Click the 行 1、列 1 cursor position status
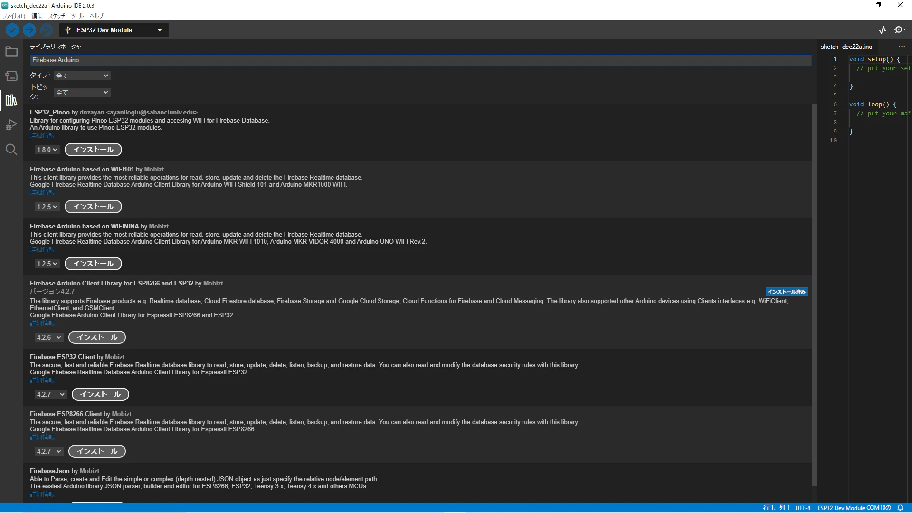Viewport: 912px width, 513px height. [776, 508]
